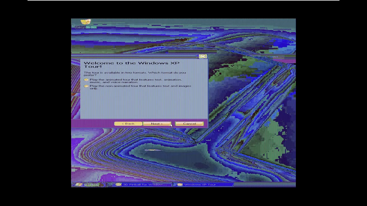The width and height of the screenshot is (367, 206).
Task: Switch to Windows XP Tour taskbar button
Action: click(x=204, y=185)
